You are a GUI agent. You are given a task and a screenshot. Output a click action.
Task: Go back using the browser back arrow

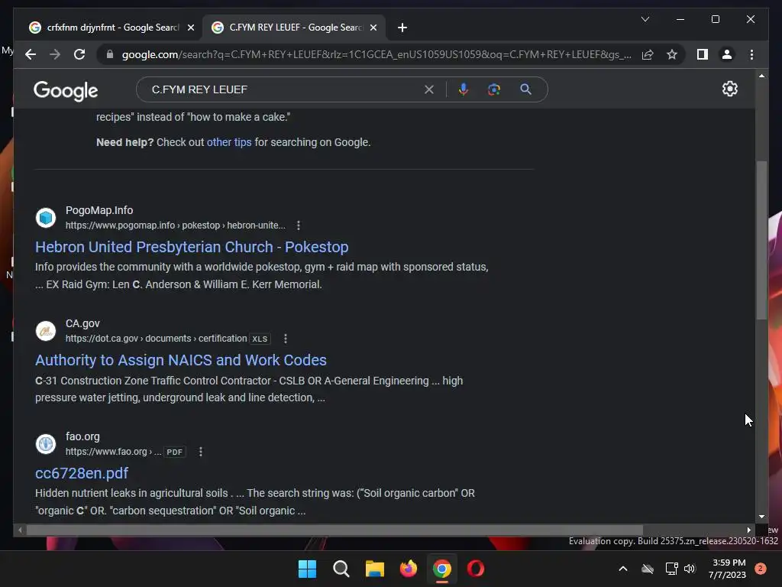(x=31, y=54)
